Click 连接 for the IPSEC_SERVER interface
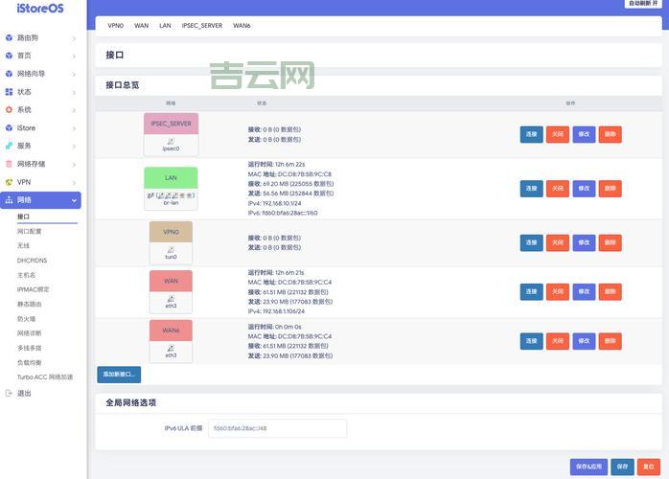This screenshot has height=479, width=669. click(x=532, y=134)
